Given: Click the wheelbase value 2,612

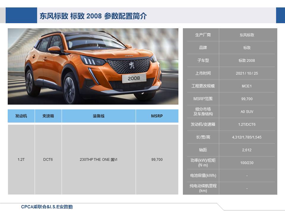Looking at the screenshot, I should coord(247,150).
